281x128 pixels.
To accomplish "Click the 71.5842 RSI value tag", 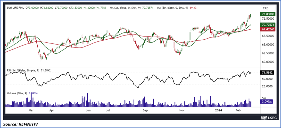I will pyautogui.click(x=267, y=73).
